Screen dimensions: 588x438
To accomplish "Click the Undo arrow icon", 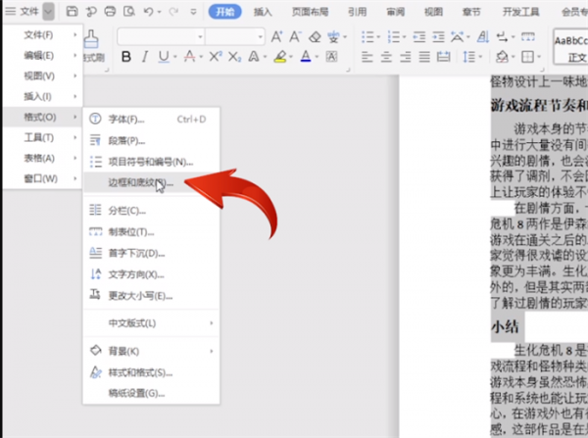I will point(149,12).
